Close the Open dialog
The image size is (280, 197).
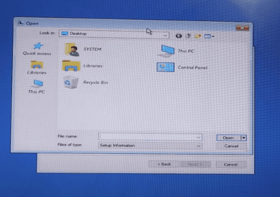pyautogui.click(x=242, y=28)
